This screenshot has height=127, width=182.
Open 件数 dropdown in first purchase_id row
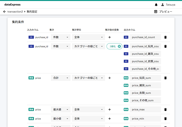(x=61, y=37)
